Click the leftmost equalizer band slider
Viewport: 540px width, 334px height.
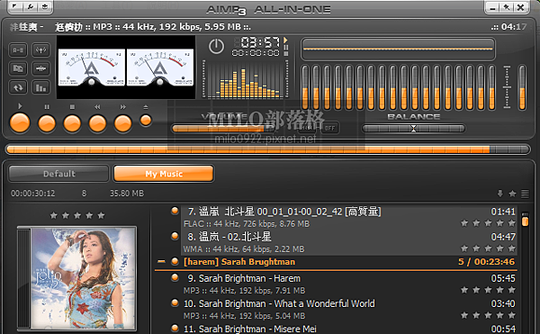click(x=305, y=87)
